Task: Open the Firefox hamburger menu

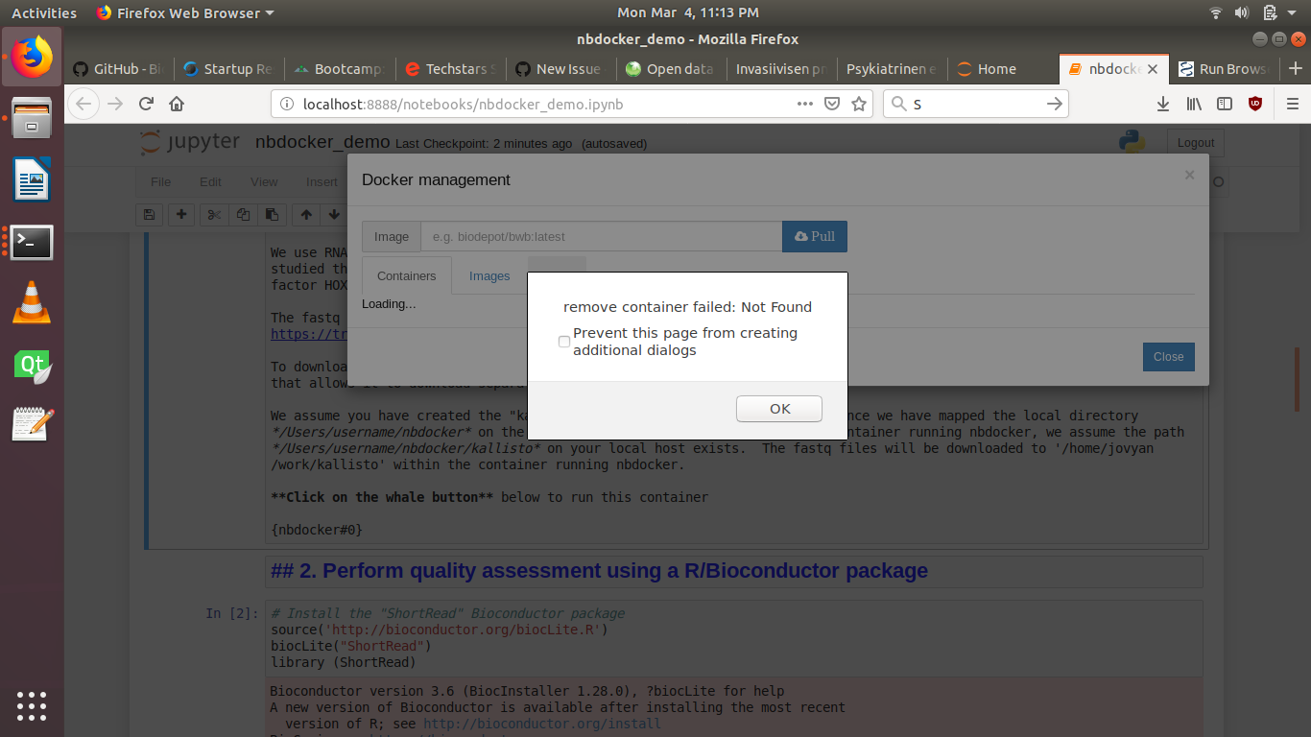Action: 1291,104
